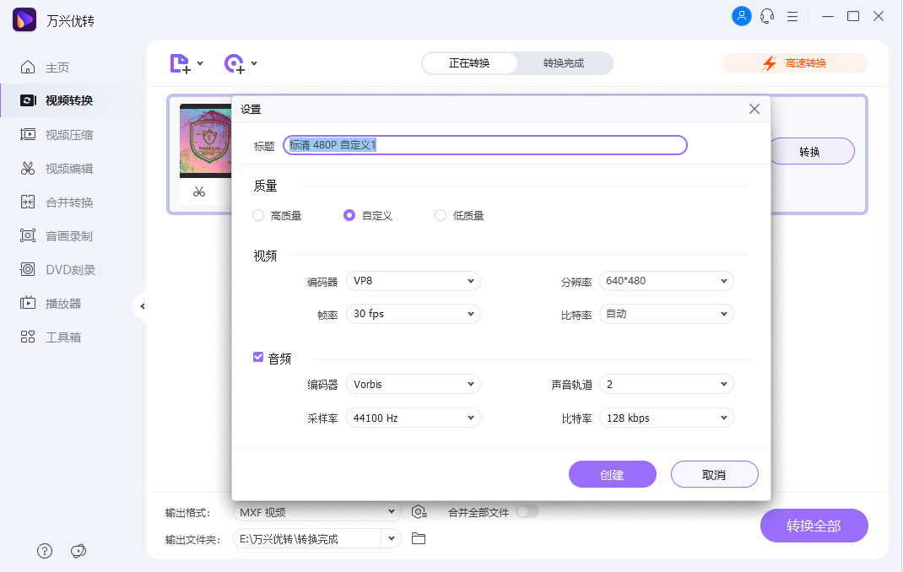Viewport: 903px width, 572px height.
Task: Click the trim scissors icon on the video thumbnail
Action: pos(199,192)
